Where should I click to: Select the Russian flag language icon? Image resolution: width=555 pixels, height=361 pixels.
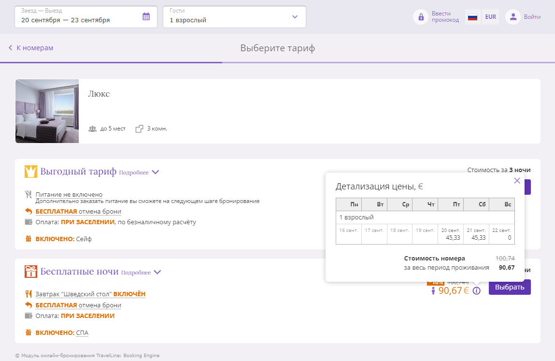point(472,16)
